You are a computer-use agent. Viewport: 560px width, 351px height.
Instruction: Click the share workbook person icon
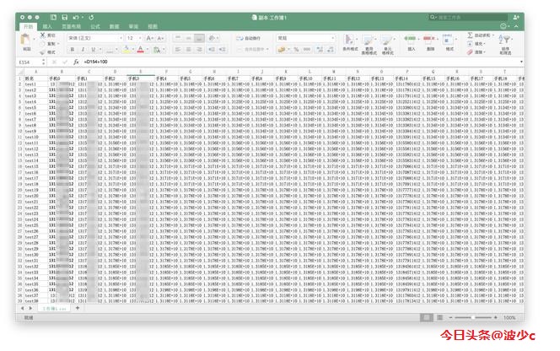point(515,17)
